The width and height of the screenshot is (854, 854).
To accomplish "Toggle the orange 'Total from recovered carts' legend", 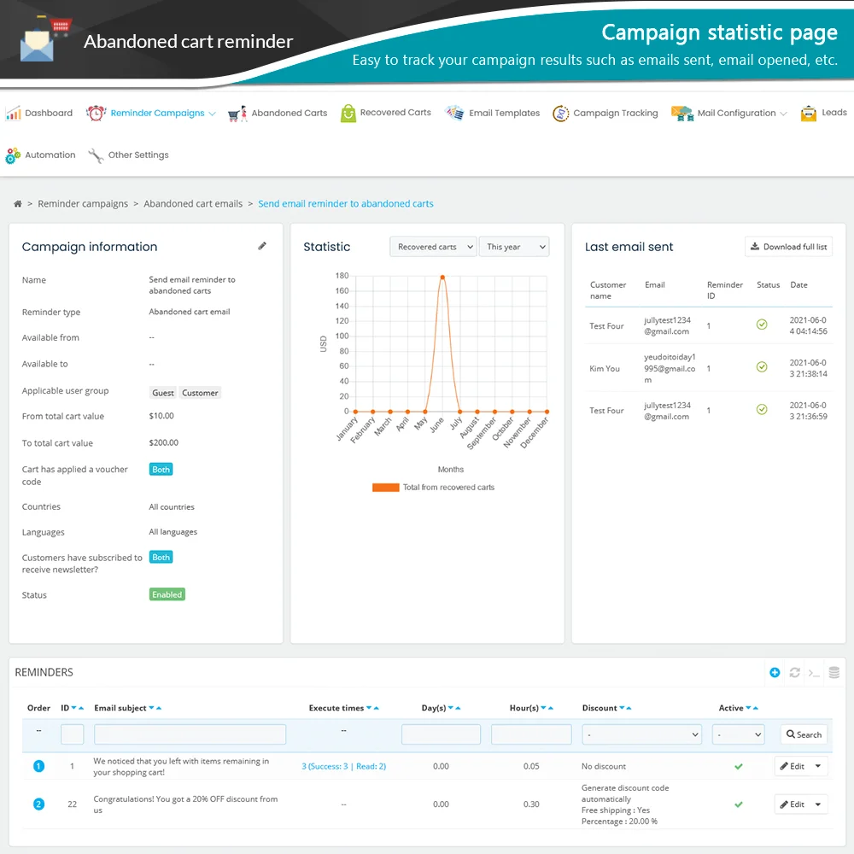I will 385,488.
